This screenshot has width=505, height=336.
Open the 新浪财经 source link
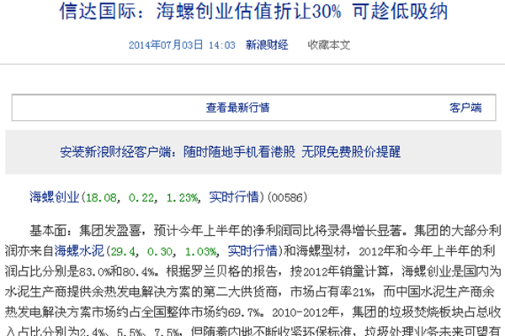tap(267, 45)
